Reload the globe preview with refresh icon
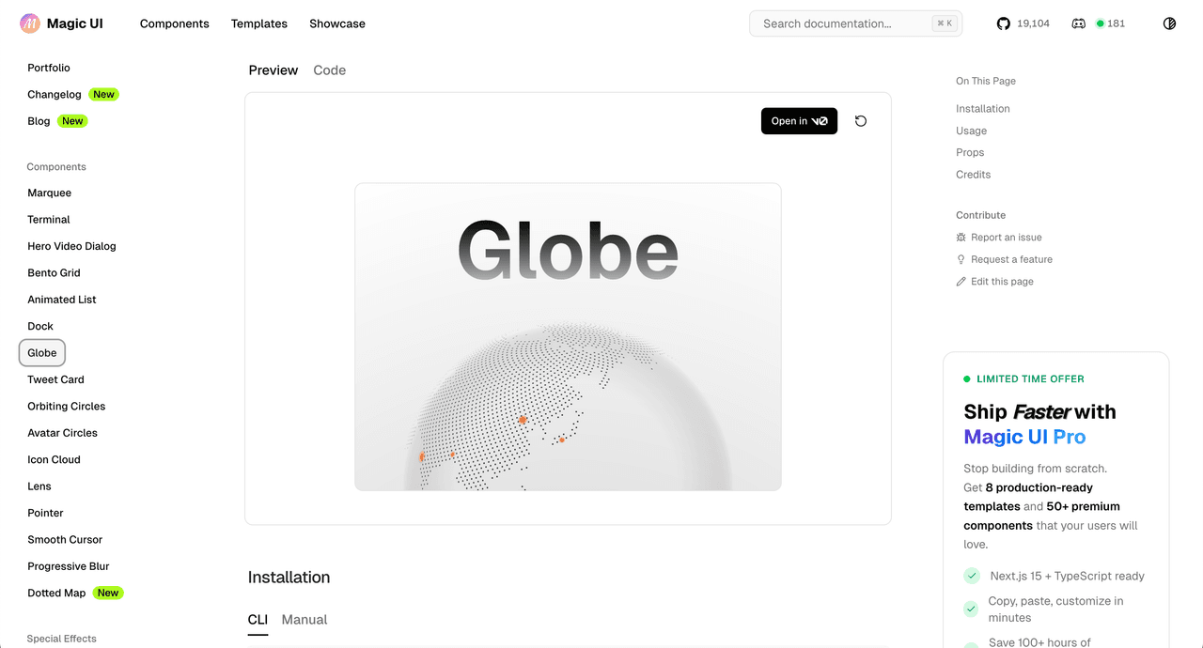Viewport: 1203px width, 648px height. pyautogui.click(x=860, y=121)
